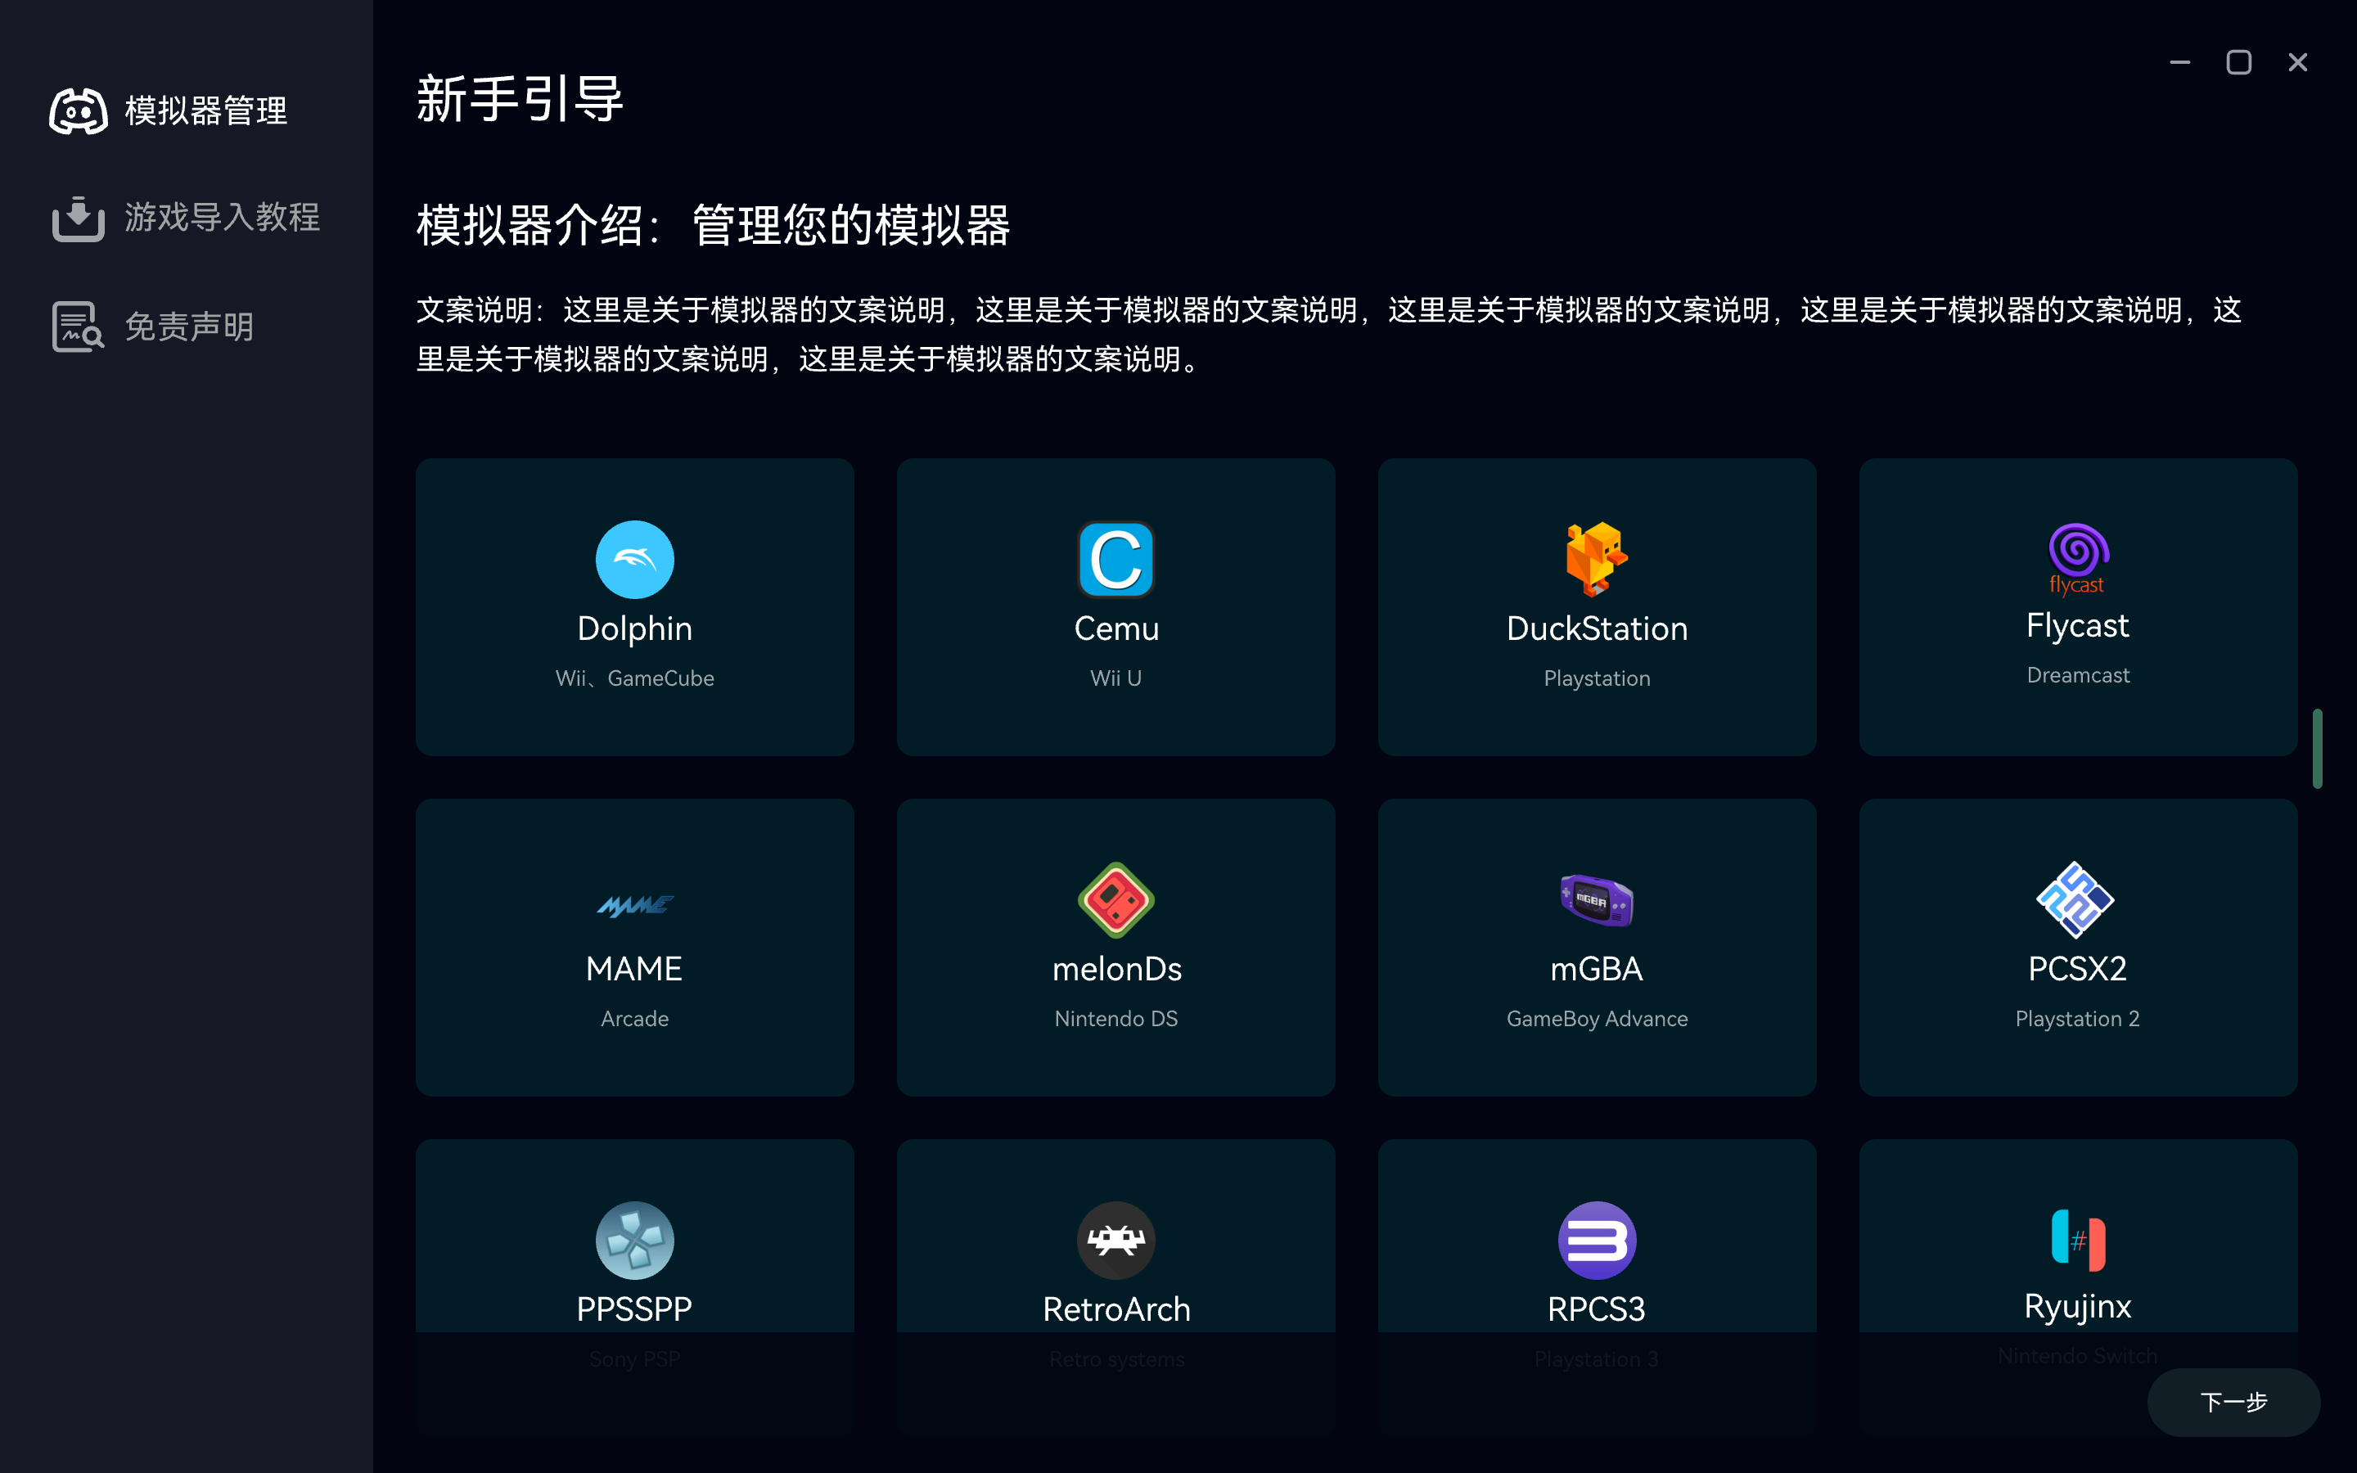Select the Cemu blue C icon
The height and width of the screenshot is (1473, 2357).
point(1115,559)
